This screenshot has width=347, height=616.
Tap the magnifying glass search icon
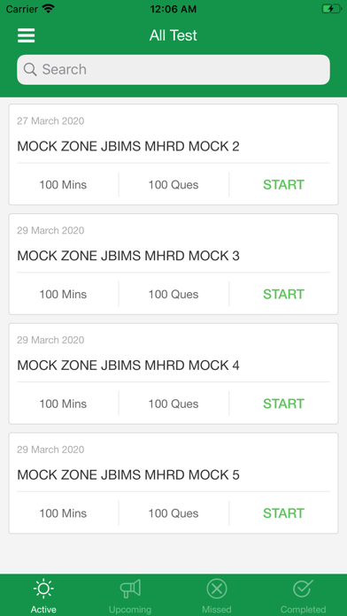[x=30, y=70]
